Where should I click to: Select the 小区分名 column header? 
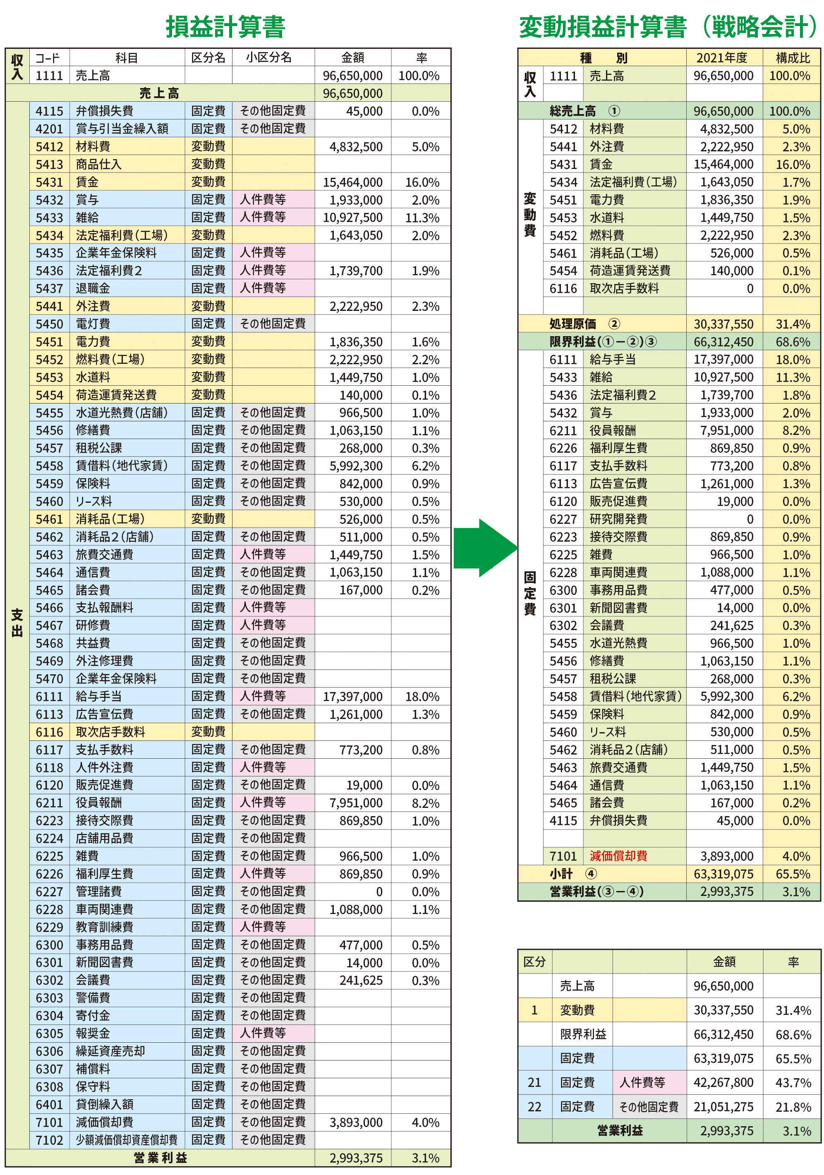273,58
